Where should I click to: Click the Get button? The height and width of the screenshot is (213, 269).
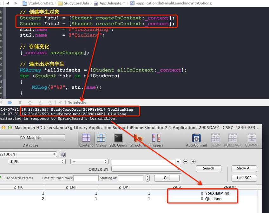(x=167, y=178)
